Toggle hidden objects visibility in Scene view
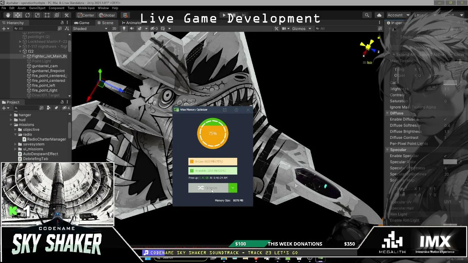468x263 pixels. [x=155, y=28]
